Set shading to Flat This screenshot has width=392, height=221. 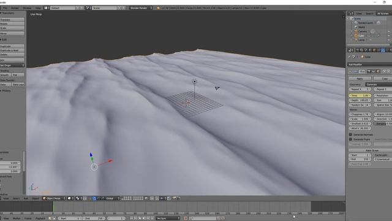click(x=18, y=75)
